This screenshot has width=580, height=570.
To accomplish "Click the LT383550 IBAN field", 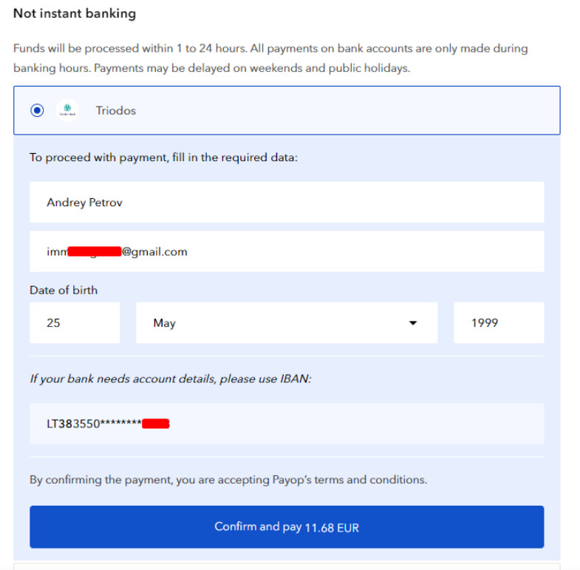I will [287, 424].
